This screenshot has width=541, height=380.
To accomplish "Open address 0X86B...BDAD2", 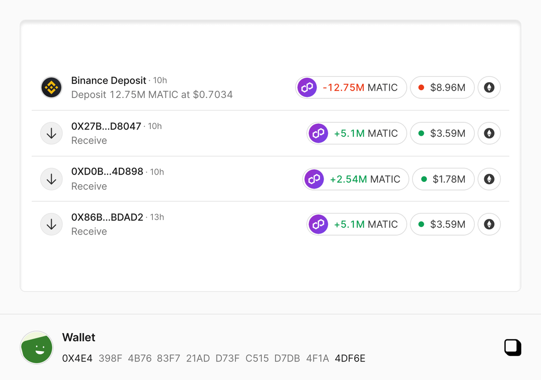I will click(x=107, y=217).
